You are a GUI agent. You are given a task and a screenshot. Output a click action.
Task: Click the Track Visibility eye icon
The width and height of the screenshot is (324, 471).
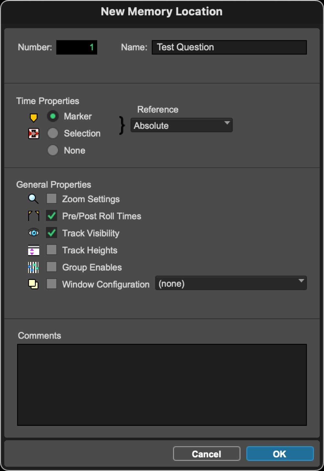point(33,233)
